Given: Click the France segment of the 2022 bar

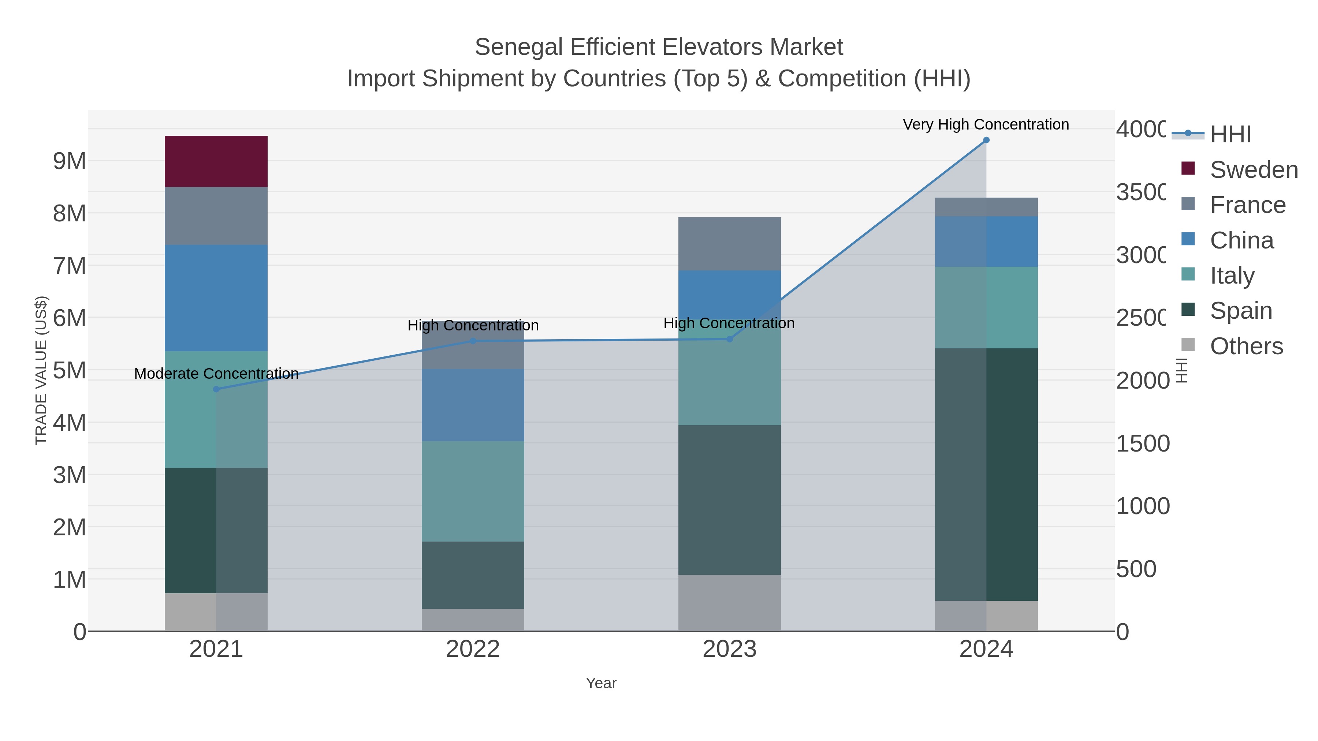Looking at the screenshot, I should tap(473, 345).
